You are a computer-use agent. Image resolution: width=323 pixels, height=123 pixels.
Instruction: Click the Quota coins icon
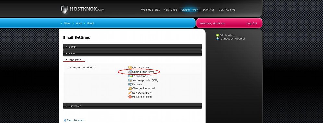[x=130, y=67]
